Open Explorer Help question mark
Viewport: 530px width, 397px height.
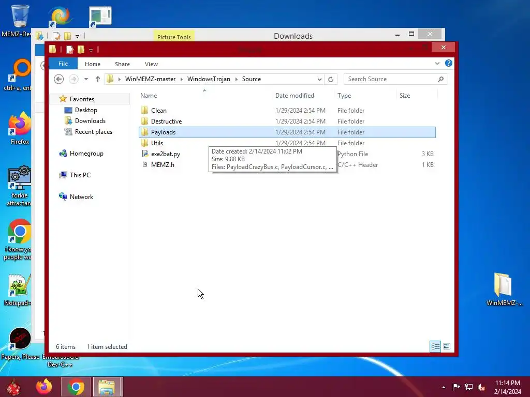click(x=449, y=63)
